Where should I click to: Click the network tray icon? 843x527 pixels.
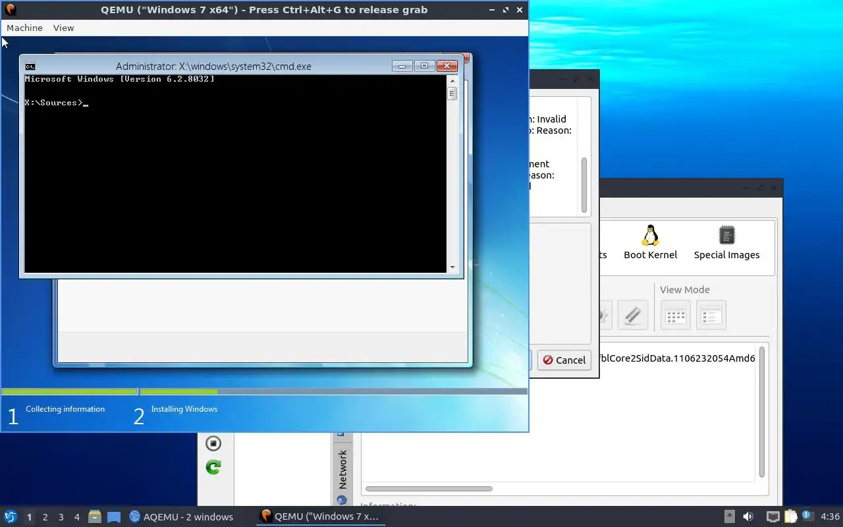coord(773,517)
